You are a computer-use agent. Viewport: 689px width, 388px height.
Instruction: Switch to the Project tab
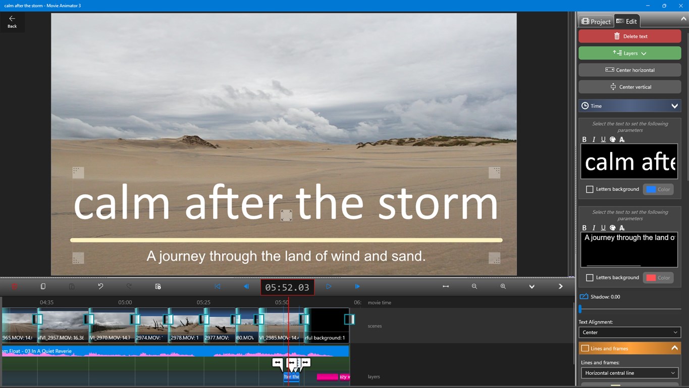coord(596,21)
